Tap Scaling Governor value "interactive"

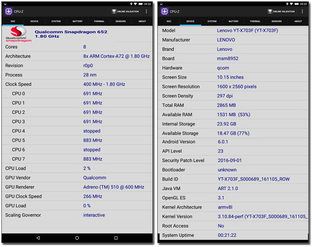(x=94, y=215)
